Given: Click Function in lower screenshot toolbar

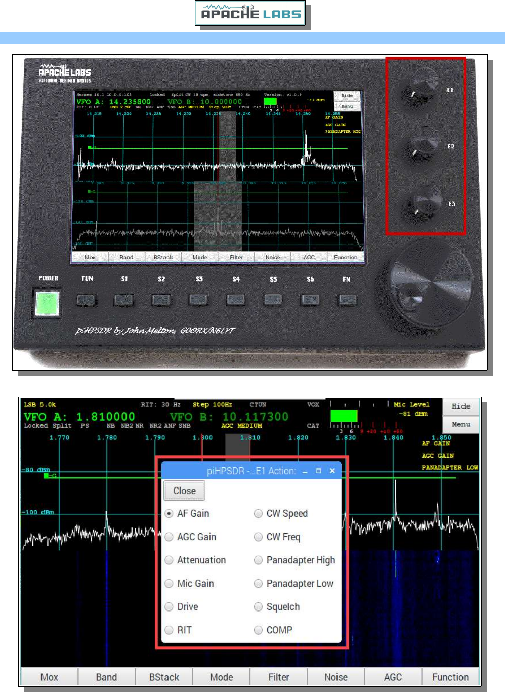Looking at the screenshot, I should coord(450,677).
